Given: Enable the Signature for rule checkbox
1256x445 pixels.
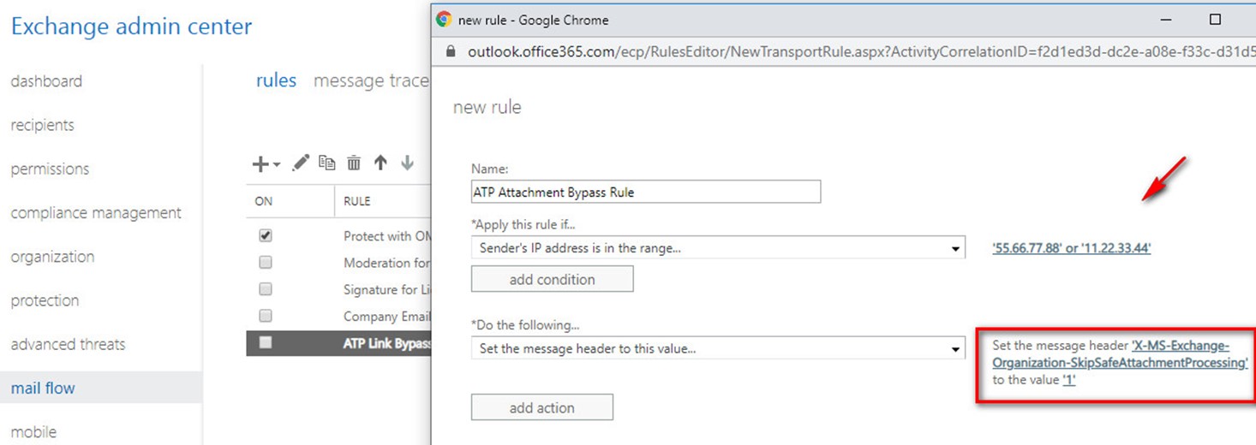Looking at the screenshot, I should click(x=266, y=289).
